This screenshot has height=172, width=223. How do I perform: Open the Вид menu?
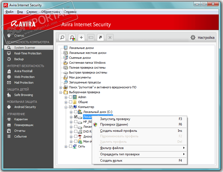[20, 12]
